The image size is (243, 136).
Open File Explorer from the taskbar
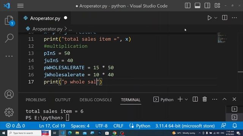[77, 133]
